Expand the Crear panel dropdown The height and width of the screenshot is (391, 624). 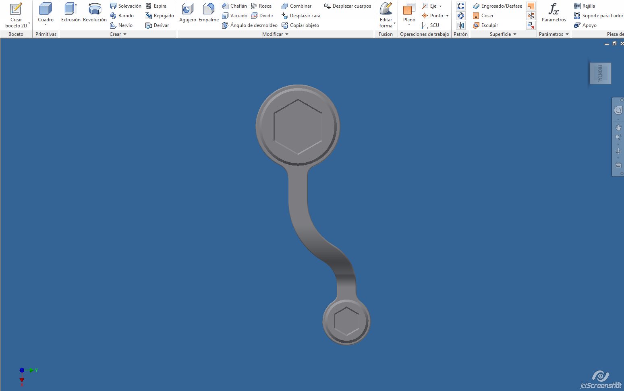pos(125,34)
